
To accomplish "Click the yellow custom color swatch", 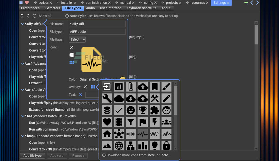I will click(x=123, y=79).
